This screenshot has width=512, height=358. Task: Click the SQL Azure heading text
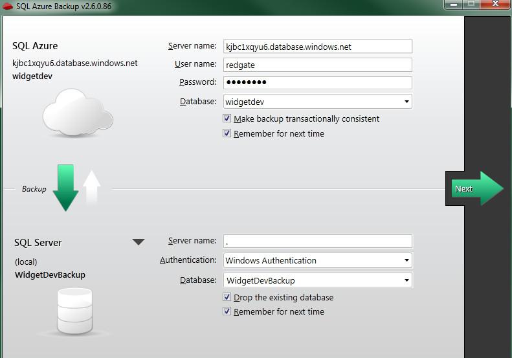[35, 46]
